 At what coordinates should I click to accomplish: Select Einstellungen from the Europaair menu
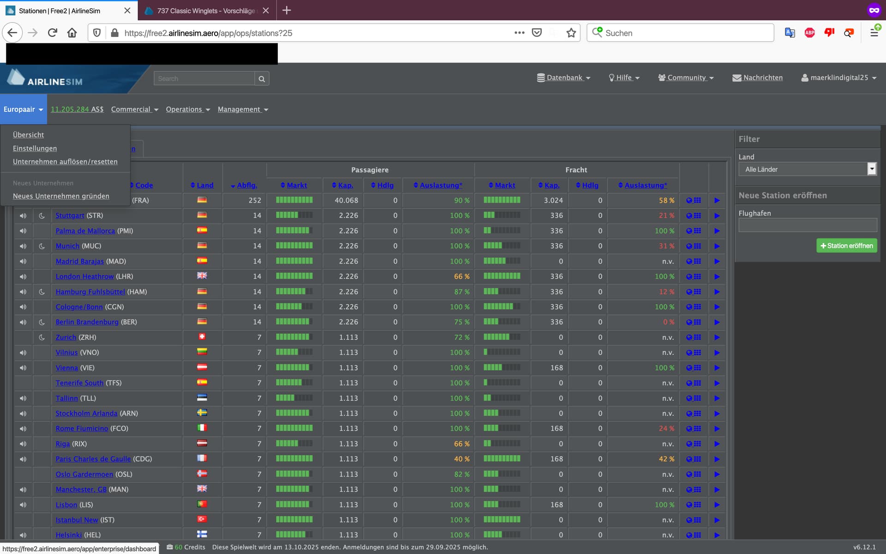click(35, 148)
